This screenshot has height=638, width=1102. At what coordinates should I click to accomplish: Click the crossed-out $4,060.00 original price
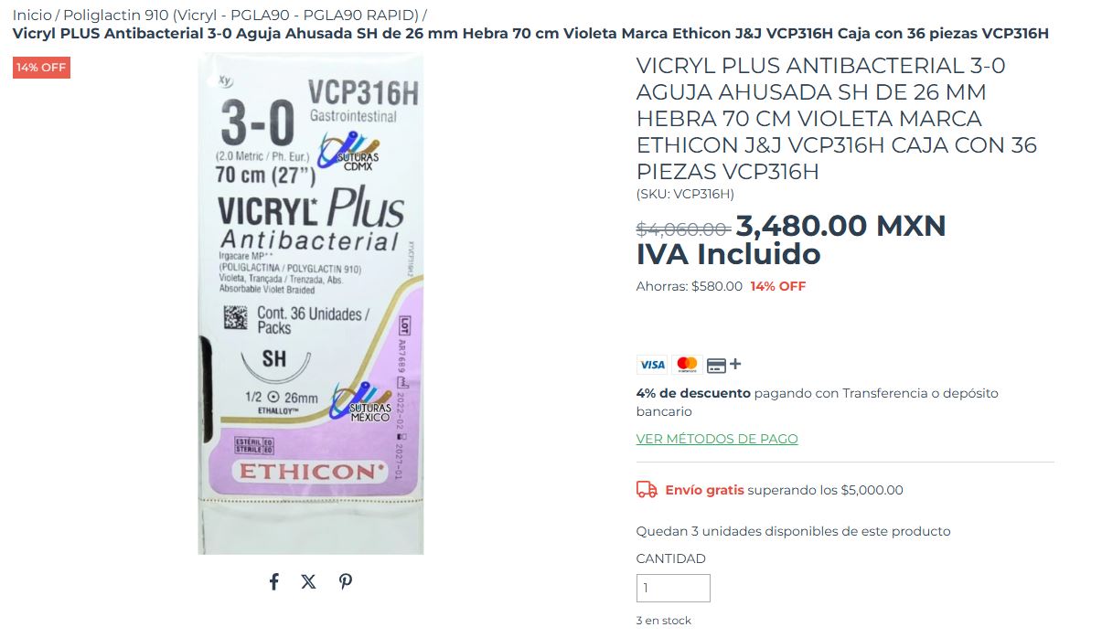click(683, 229)
